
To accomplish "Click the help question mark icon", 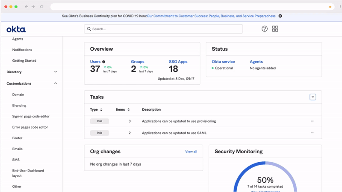I will click(x=265, y=29).
